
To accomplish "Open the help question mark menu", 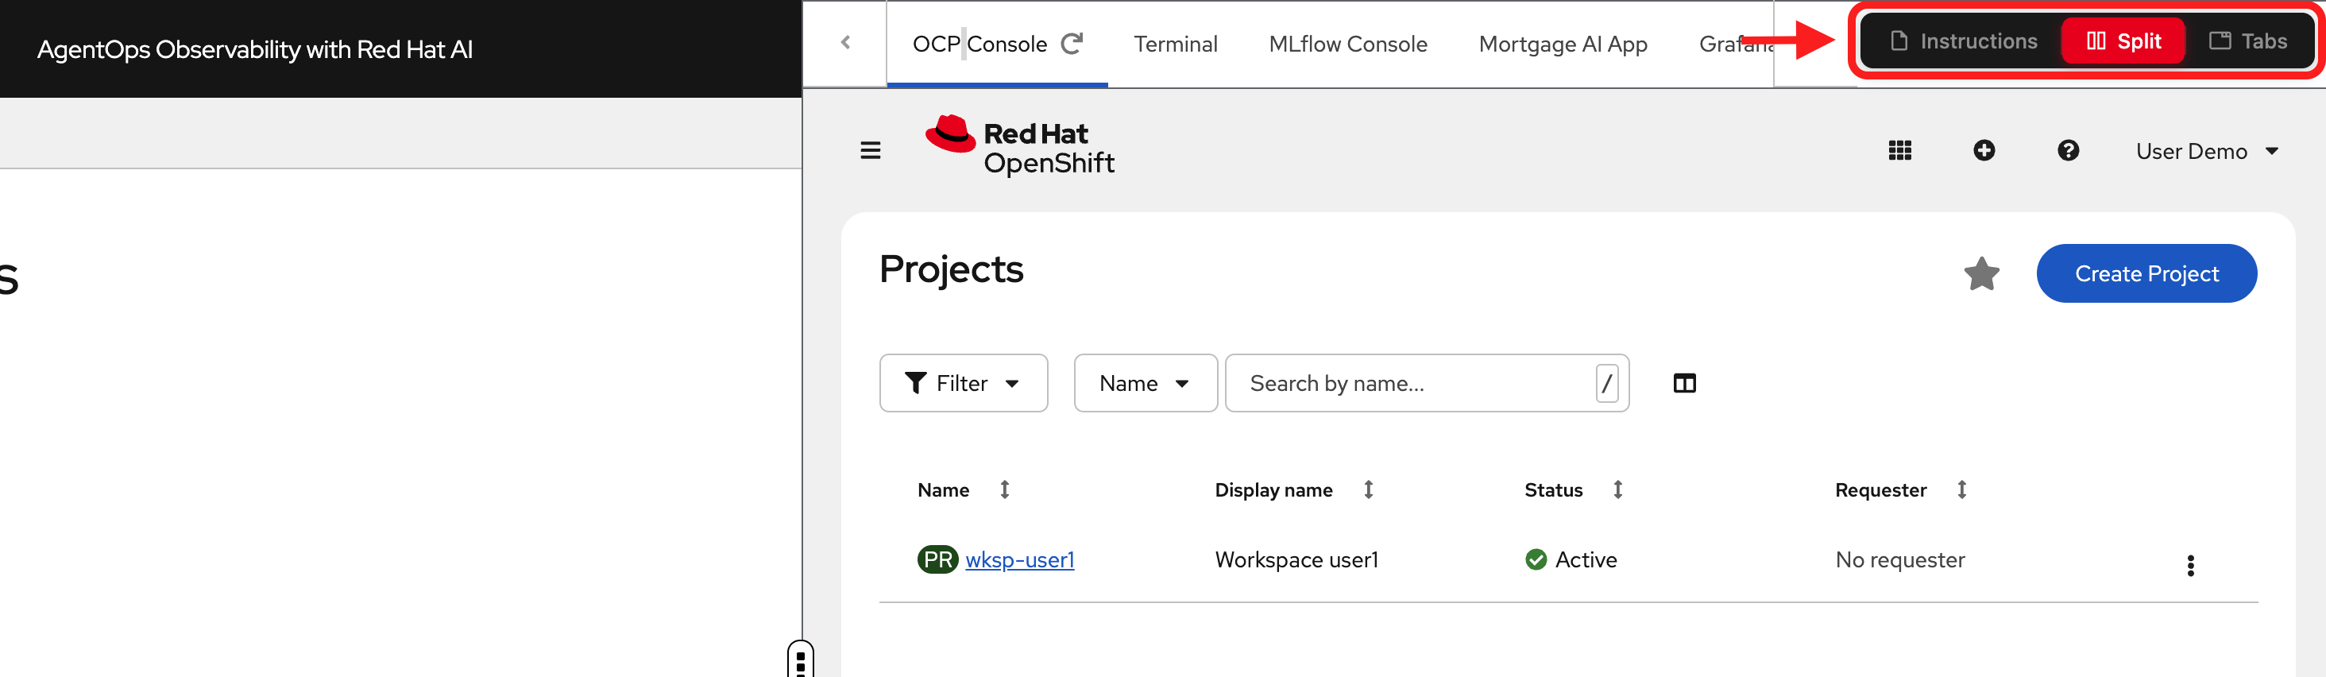I will pos(2068,151).
